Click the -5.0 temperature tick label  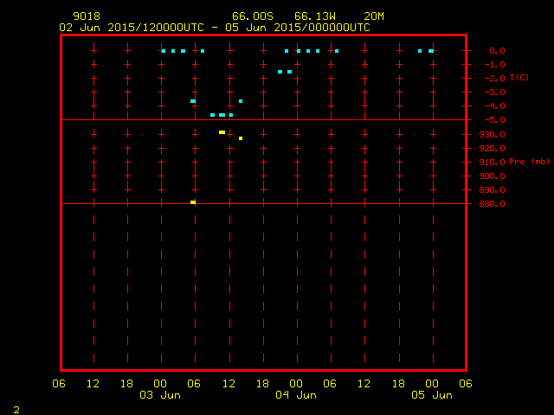(x=494, y=120)
